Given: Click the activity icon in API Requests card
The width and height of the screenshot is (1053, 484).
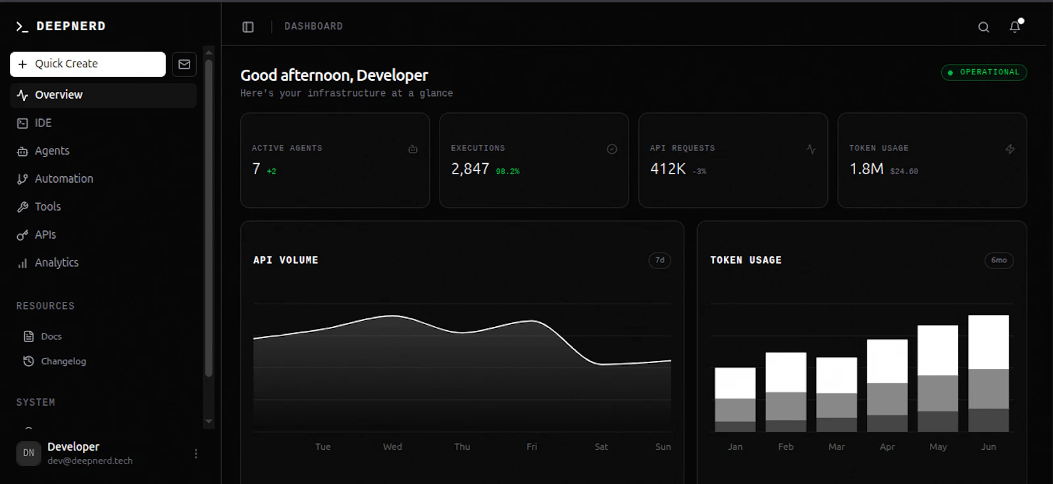Looking at the screenshot, I should (811, 149).
